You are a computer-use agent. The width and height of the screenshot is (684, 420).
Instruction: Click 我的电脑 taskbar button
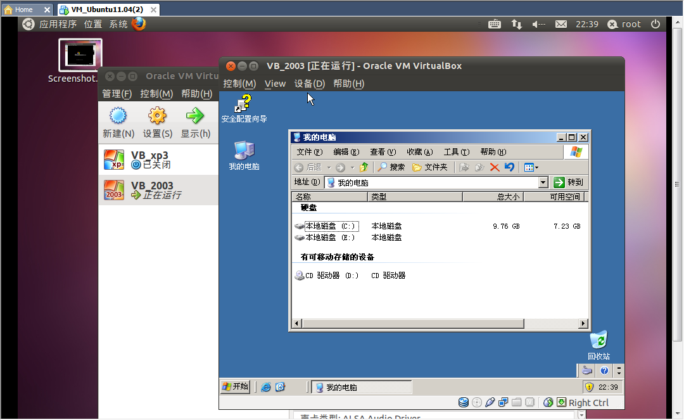[x=362, y=387]
